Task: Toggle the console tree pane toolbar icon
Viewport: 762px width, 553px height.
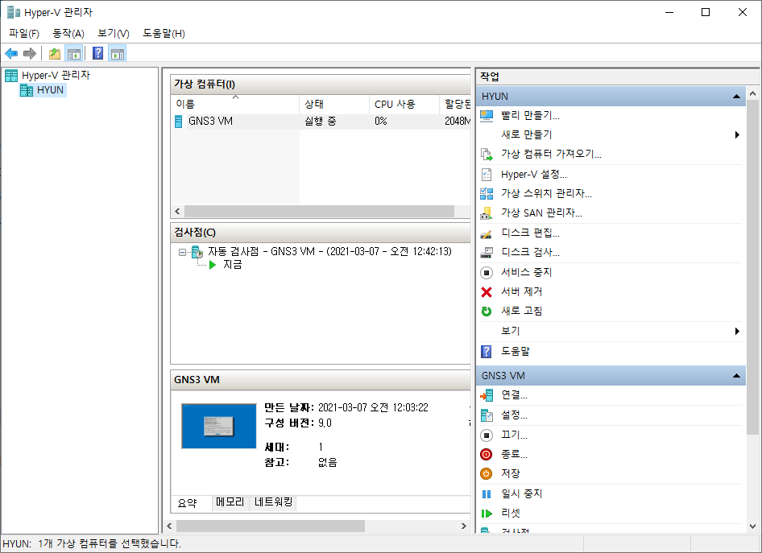Action: click(x=74, y=53)
